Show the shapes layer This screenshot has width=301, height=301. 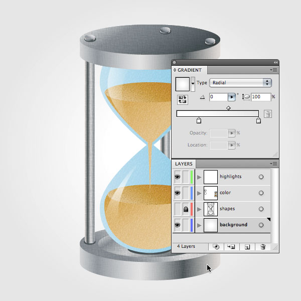(178, 209)
